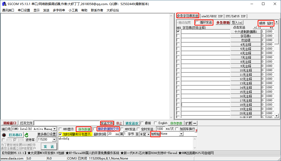Open 更多串口设置

click(x=46, y=134)
